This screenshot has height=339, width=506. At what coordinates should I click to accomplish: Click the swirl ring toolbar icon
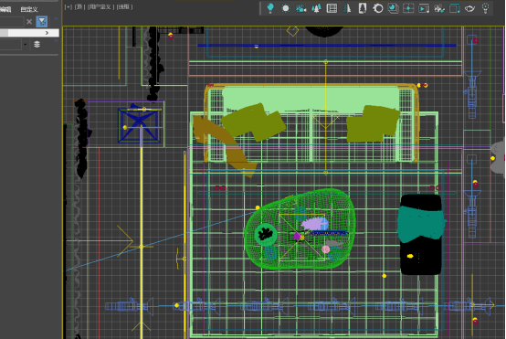(378, 8)
